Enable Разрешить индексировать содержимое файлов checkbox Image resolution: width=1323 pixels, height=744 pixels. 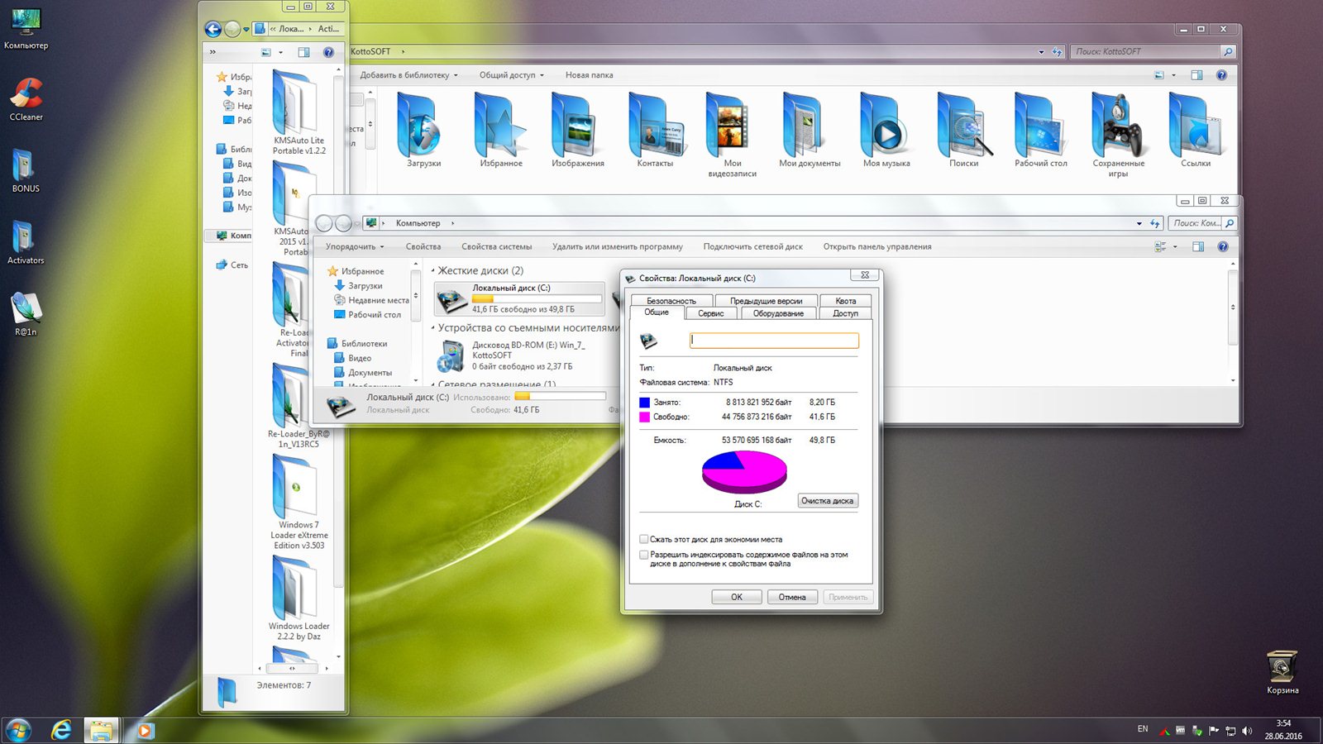pyautogui.click(x=644, y=555)
